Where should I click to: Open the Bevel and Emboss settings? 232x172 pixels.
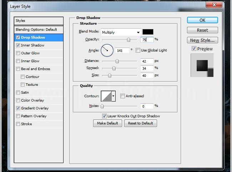pos(35,69)
